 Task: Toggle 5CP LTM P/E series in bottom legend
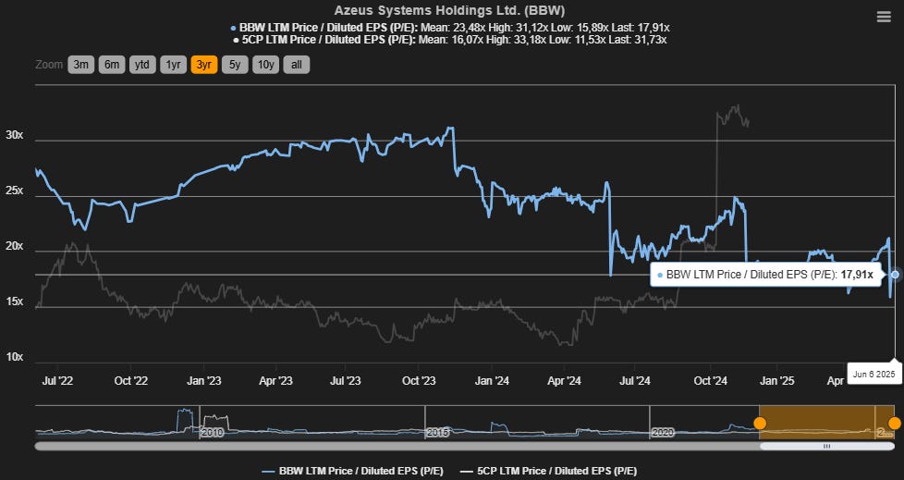point(548,471)
